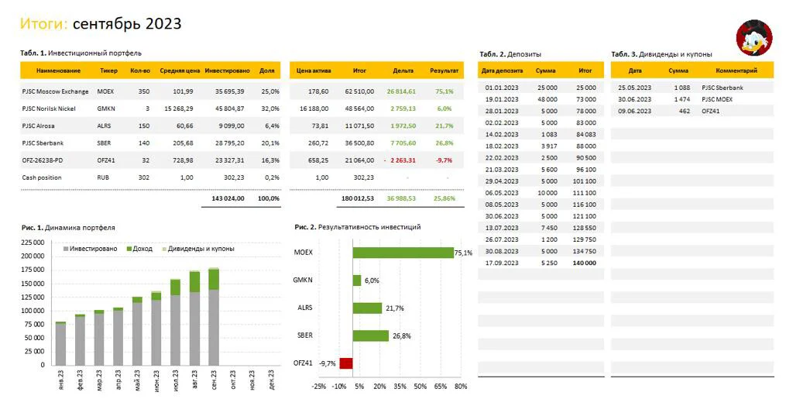The height and width of the screenshot is (406, 793).
Task: Click the light green Дивиденды и купоны legend swatch
Action: click(164, 249)
